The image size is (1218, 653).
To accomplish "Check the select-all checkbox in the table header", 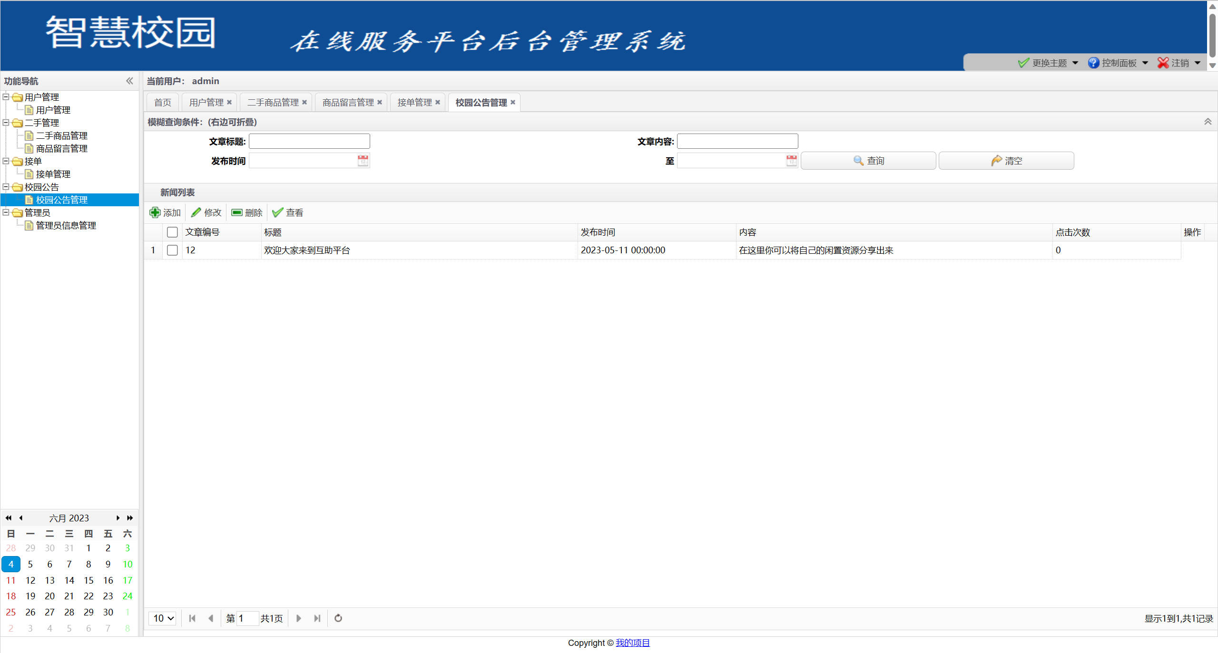I will [172, 232].
